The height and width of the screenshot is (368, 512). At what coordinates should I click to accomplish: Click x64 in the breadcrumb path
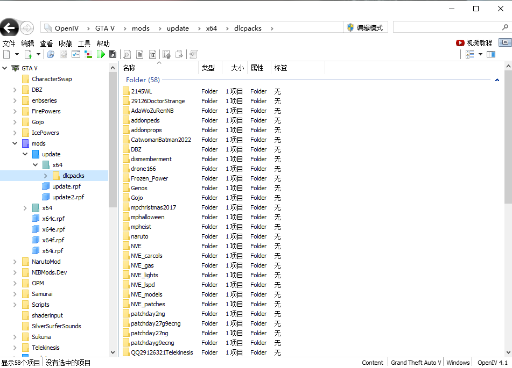[212, 28]
